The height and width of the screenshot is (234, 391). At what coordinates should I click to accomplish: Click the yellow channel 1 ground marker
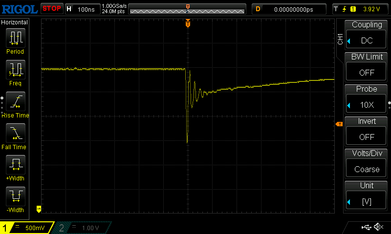click(39, 209)
